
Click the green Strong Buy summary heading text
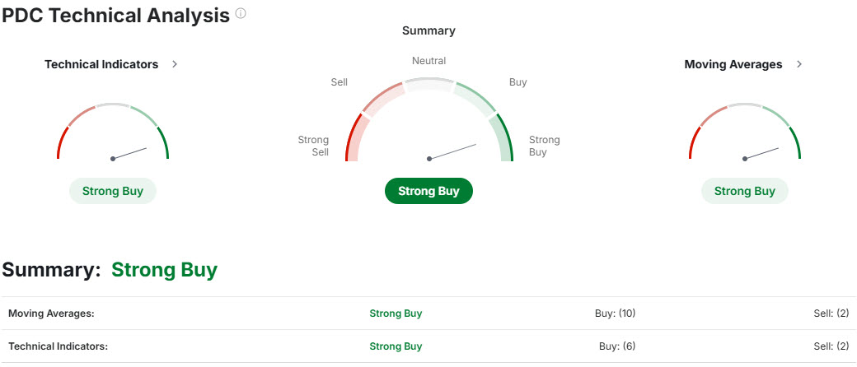[164, 270]
